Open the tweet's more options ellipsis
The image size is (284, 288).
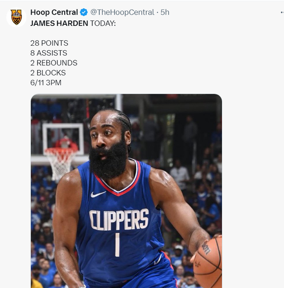coord(281,12)
